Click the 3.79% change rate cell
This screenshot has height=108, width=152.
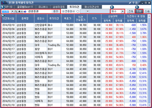[142, 33]
